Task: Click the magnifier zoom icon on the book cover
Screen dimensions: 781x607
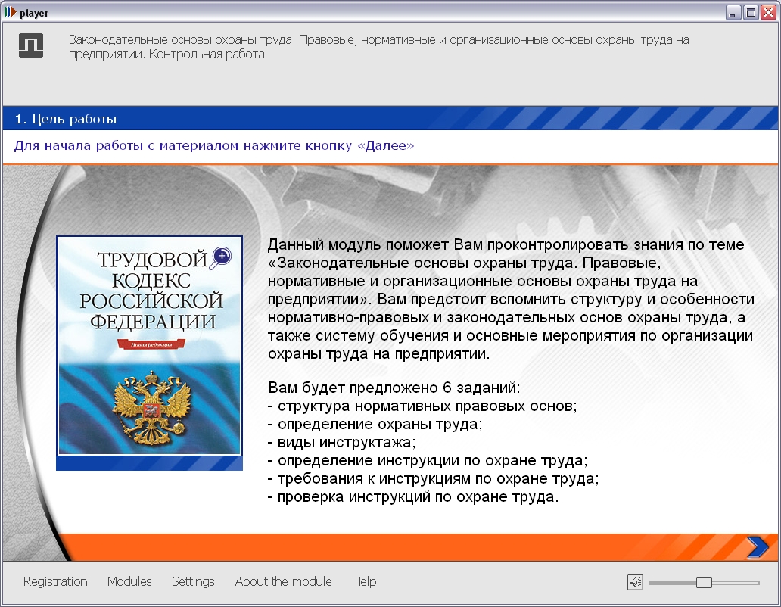Action: [x=221, y=257]
